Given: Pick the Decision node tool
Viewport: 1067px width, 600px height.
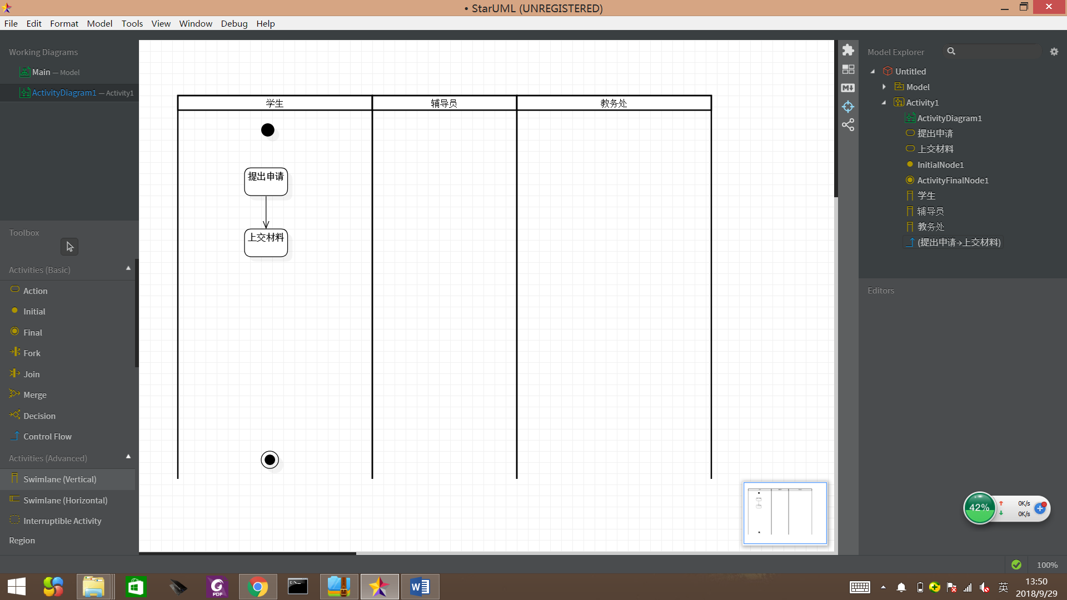Looking at the screenshot, I should click(x=39, y=416).
